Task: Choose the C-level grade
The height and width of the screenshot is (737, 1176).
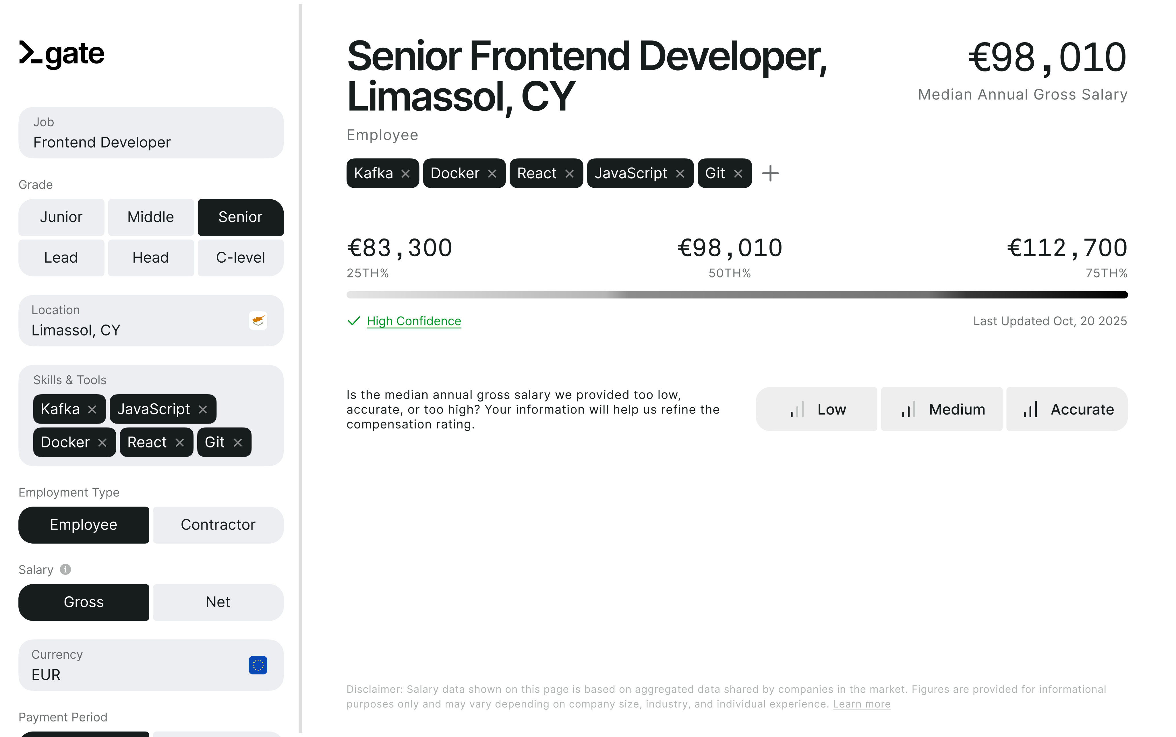Action: (240, 258)
